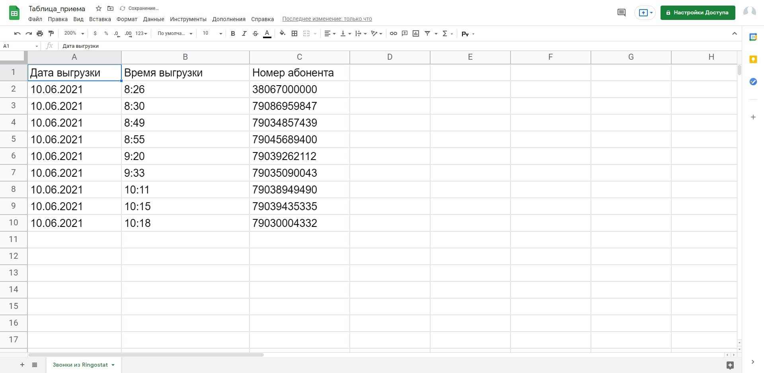The image size is (764, 373).
Task: Collapse the toolbar with chevron
Action: click(x=735, y=33)
